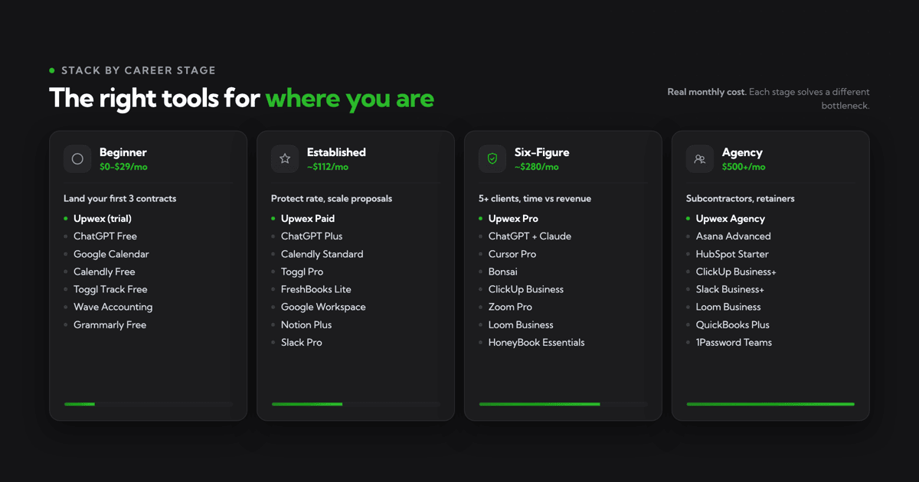Select HoneyBook Essentials item
This screenshot has width=919, height=482.
point(536,342)
